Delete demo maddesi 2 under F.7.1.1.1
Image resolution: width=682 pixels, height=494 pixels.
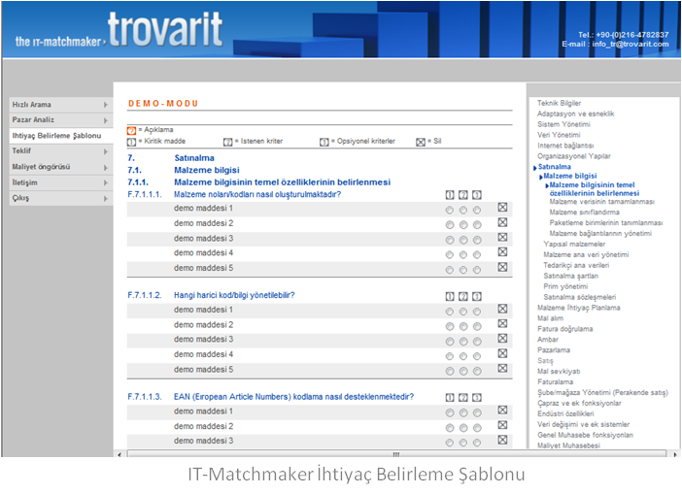point(502,222)
